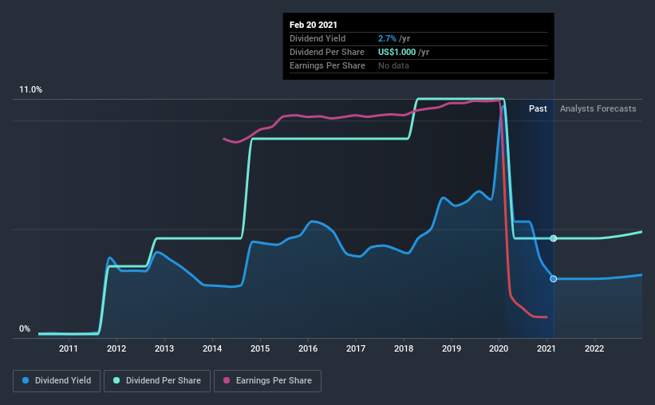Click 'Dividend Per Share' row label in tooltip

(x=327, y=52)
